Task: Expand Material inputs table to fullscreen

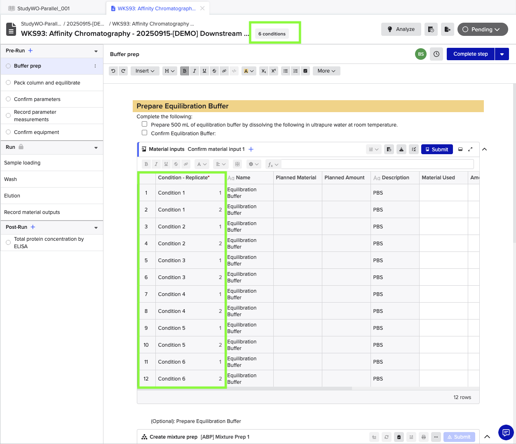Action: (x=470, y=149)
